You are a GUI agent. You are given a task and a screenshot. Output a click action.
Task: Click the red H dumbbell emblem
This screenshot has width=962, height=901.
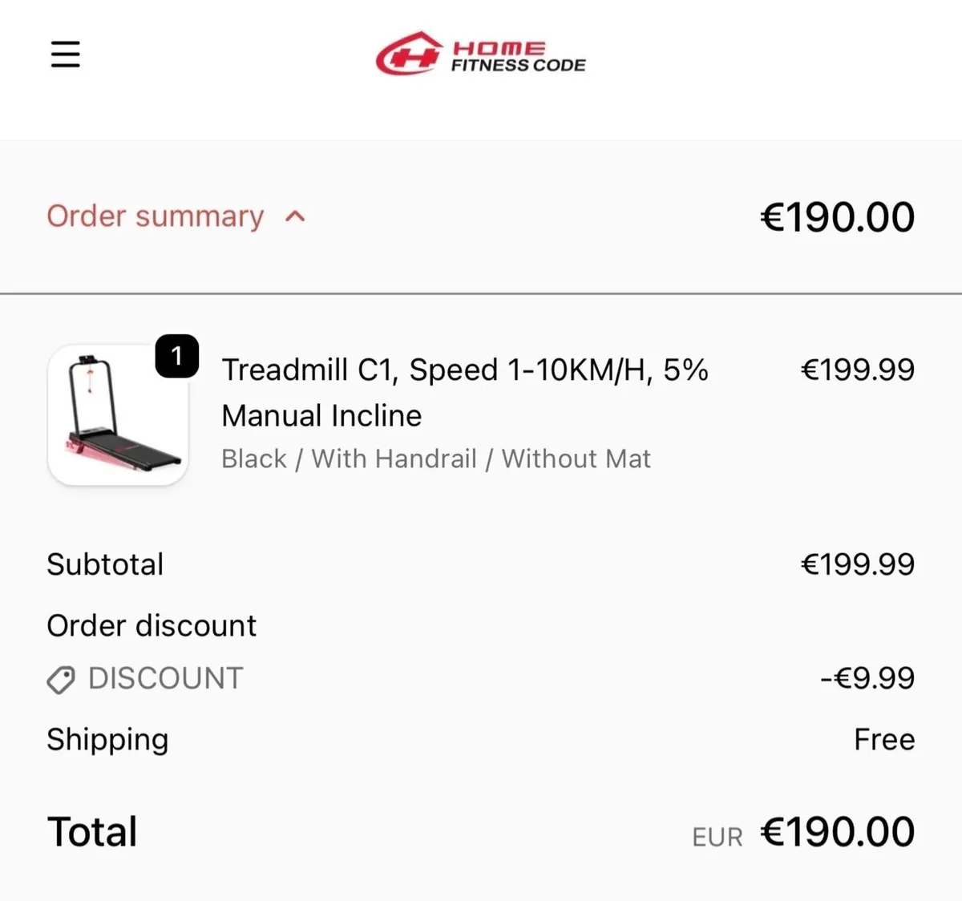[408, 55]
